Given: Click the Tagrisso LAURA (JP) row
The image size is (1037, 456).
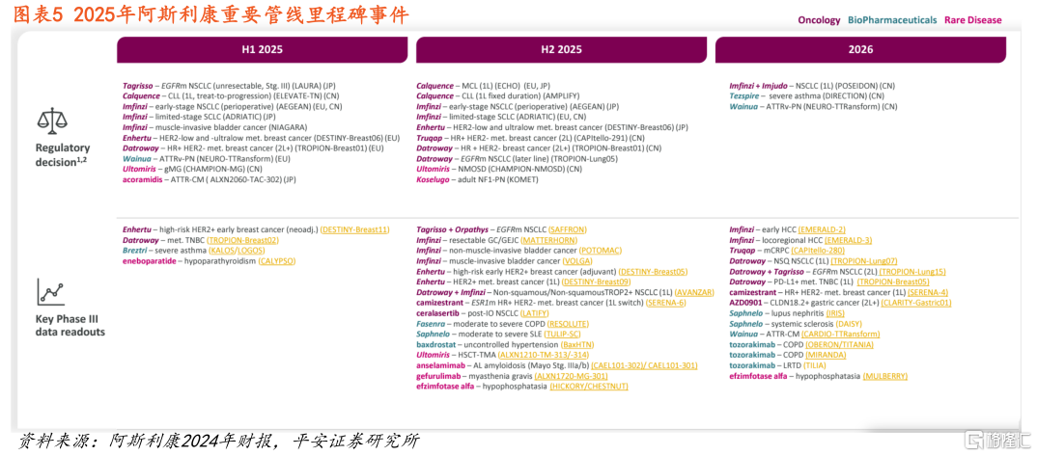Looking at the screenshot, I should tap(230, 86).
